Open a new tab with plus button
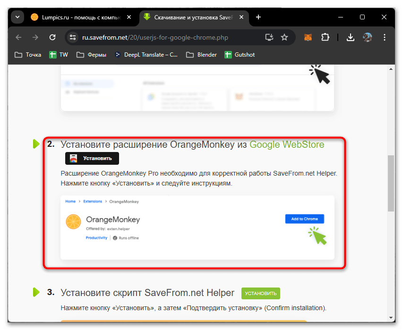Screen dimensions: 403x330 (x=258, y=17)
